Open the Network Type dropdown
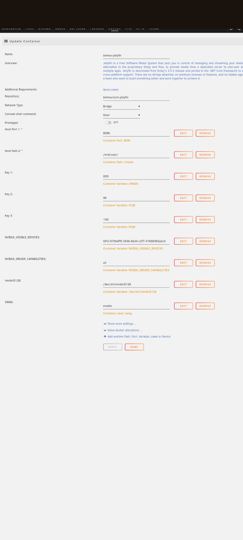243x540 pixels. coord(121,106)
